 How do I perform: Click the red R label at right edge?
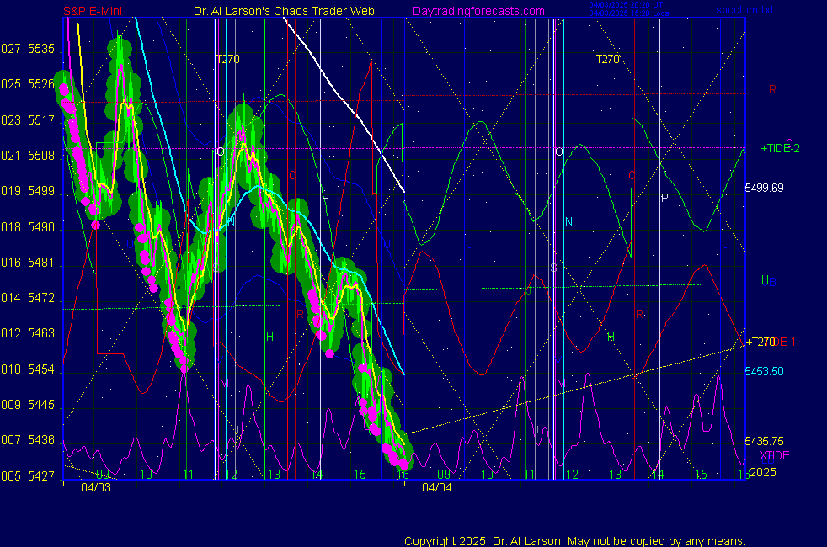(772, 89)
